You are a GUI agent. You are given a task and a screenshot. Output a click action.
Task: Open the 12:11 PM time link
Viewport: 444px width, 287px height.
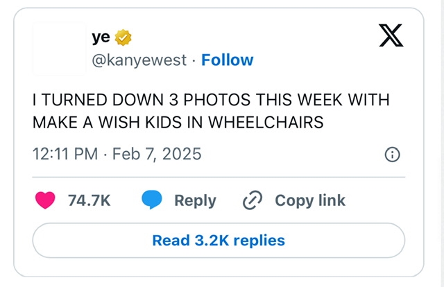[x=65, y=153]
